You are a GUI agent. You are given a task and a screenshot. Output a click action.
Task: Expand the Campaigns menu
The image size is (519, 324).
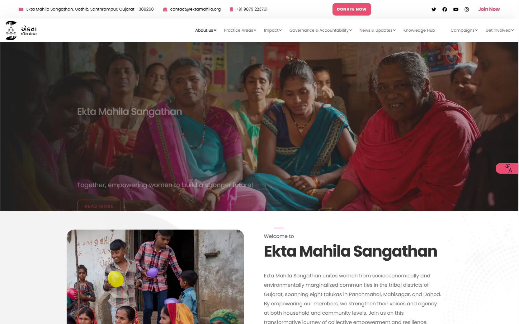(x=464, y=30)
